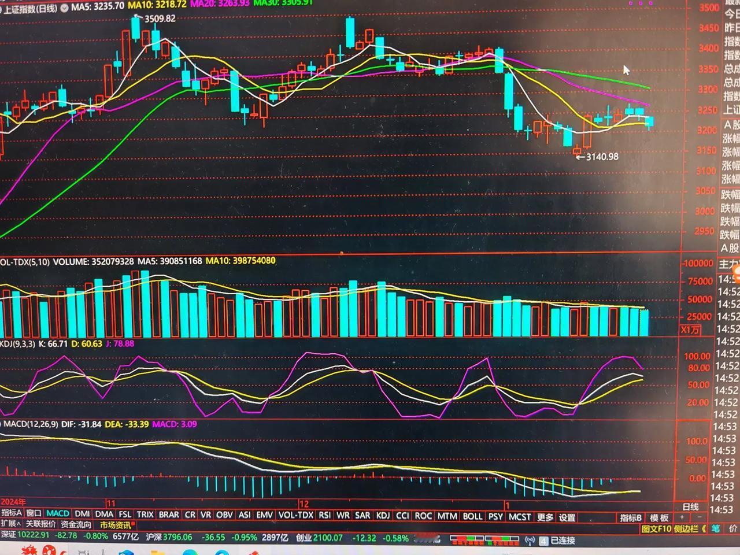Open the 更多 indicators list
The image size is (740, 555).
tap(545, 517)
